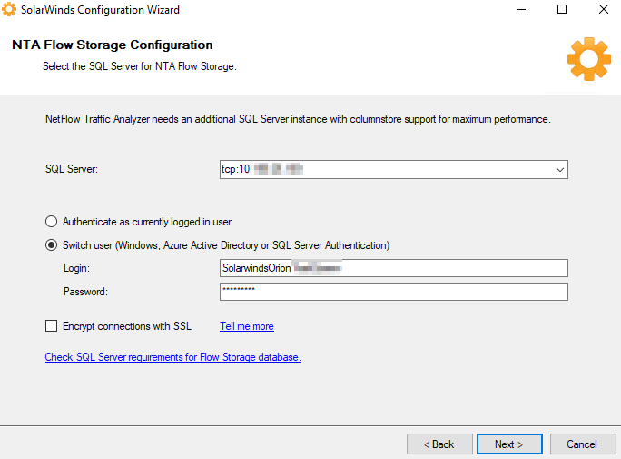Screen dimensions: 621x459
Task: Select 'Authenticate as currently logged in user'
Action: coord(51,221)
